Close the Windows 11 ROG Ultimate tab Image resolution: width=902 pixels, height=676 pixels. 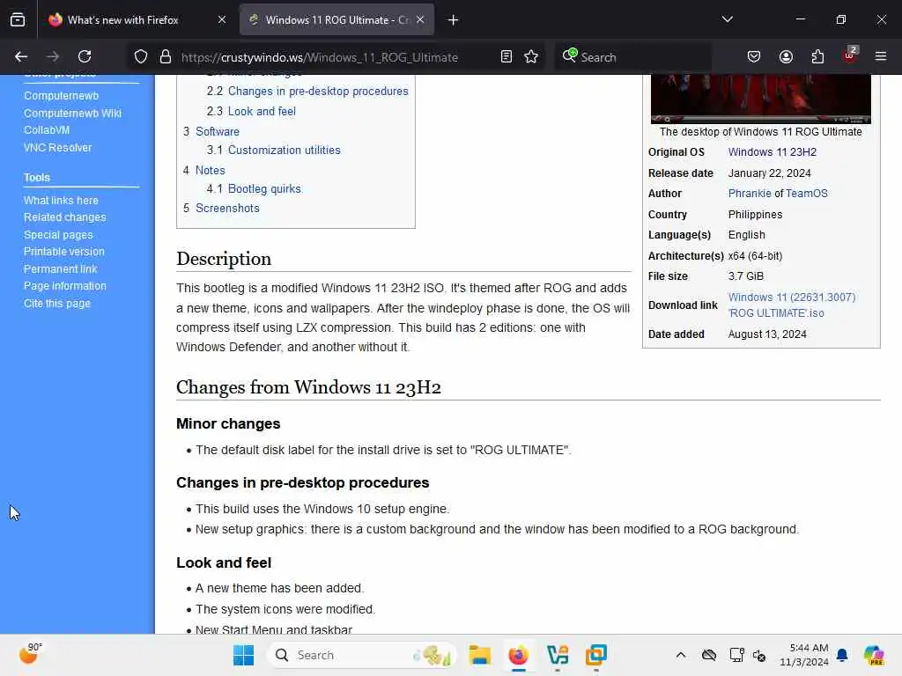(x=420, y=19)
